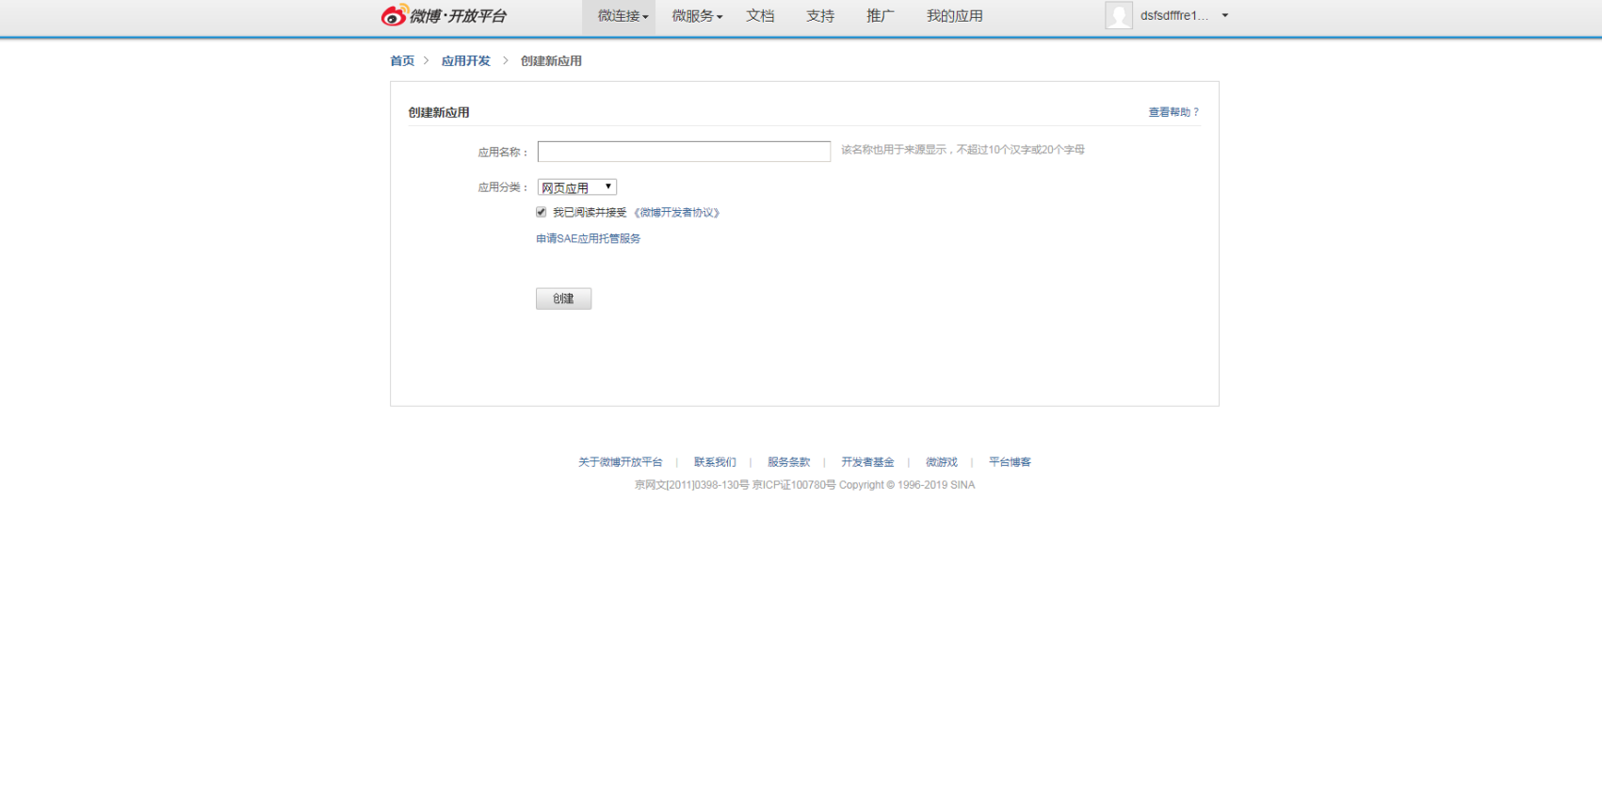1602x789 pixels.
Task: Go to 首页 in breadcrumb
Action: [x=402, y=61]
